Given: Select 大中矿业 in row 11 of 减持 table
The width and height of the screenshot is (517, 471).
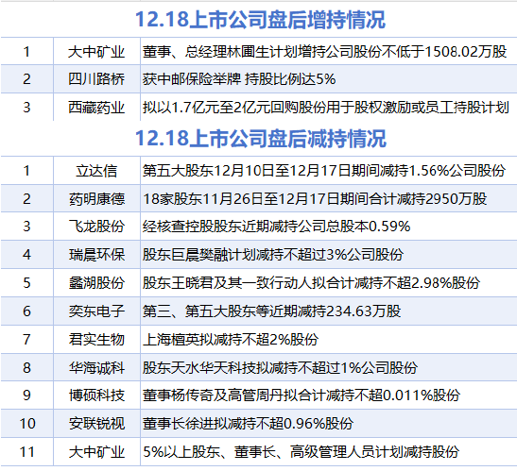Looking at the screenshot, I should pyautogui.click(x=97, y=452).
